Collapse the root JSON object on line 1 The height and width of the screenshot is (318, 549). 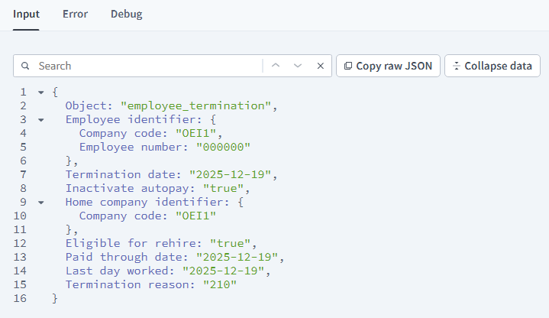40,92
